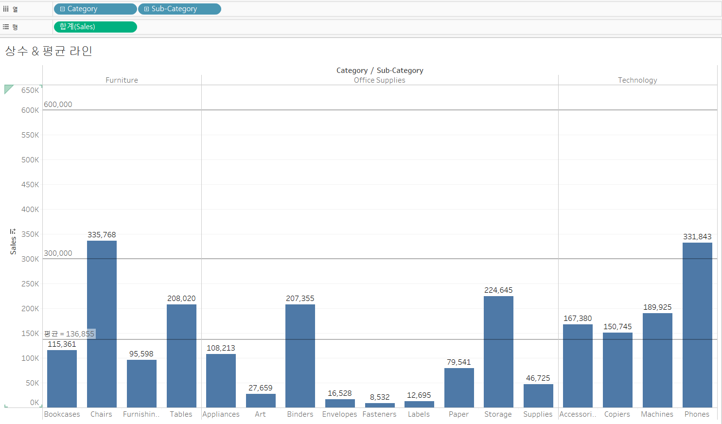Click the 46,725 data label
The image size is (722, 424).
538,378
